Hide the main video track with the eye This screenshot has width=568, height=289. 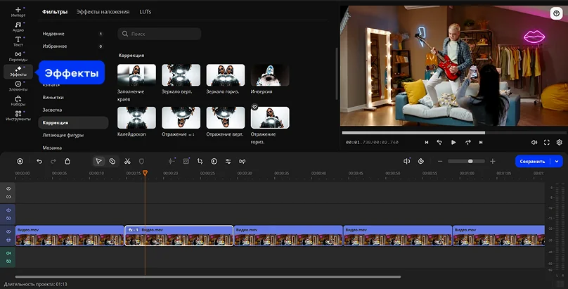point(8,231)
